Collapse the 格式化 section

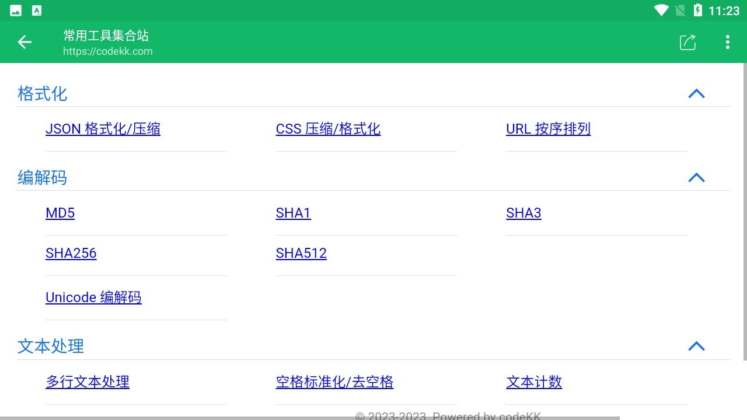tap(696, 93)
